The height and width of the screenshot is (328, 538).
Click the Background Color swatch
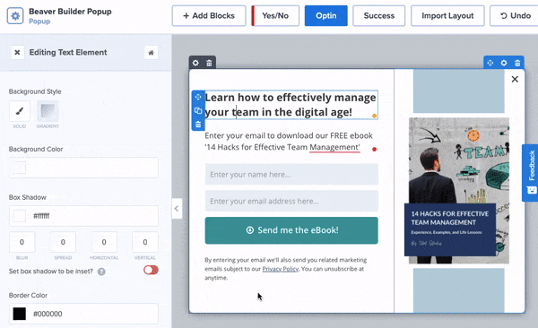click(x=20, y=168)
